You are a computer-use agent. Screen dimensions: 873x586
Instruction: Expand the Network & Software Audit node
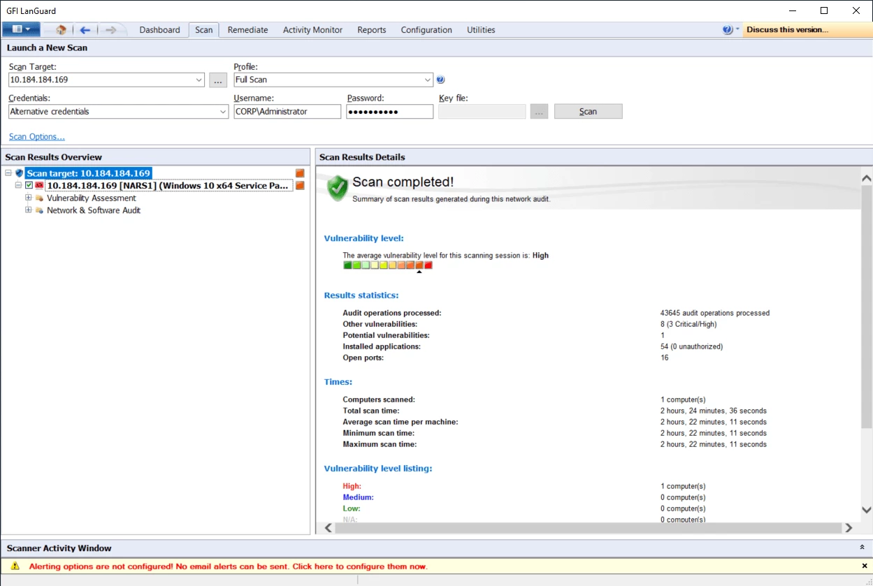pyautogui.click(x=29, y=210)
